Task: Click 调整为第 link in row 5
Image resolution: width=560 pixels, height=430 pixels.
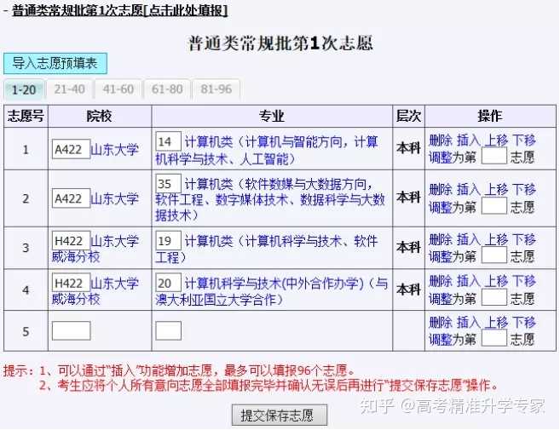Action: pyautogui.click(x=453, y=339)
